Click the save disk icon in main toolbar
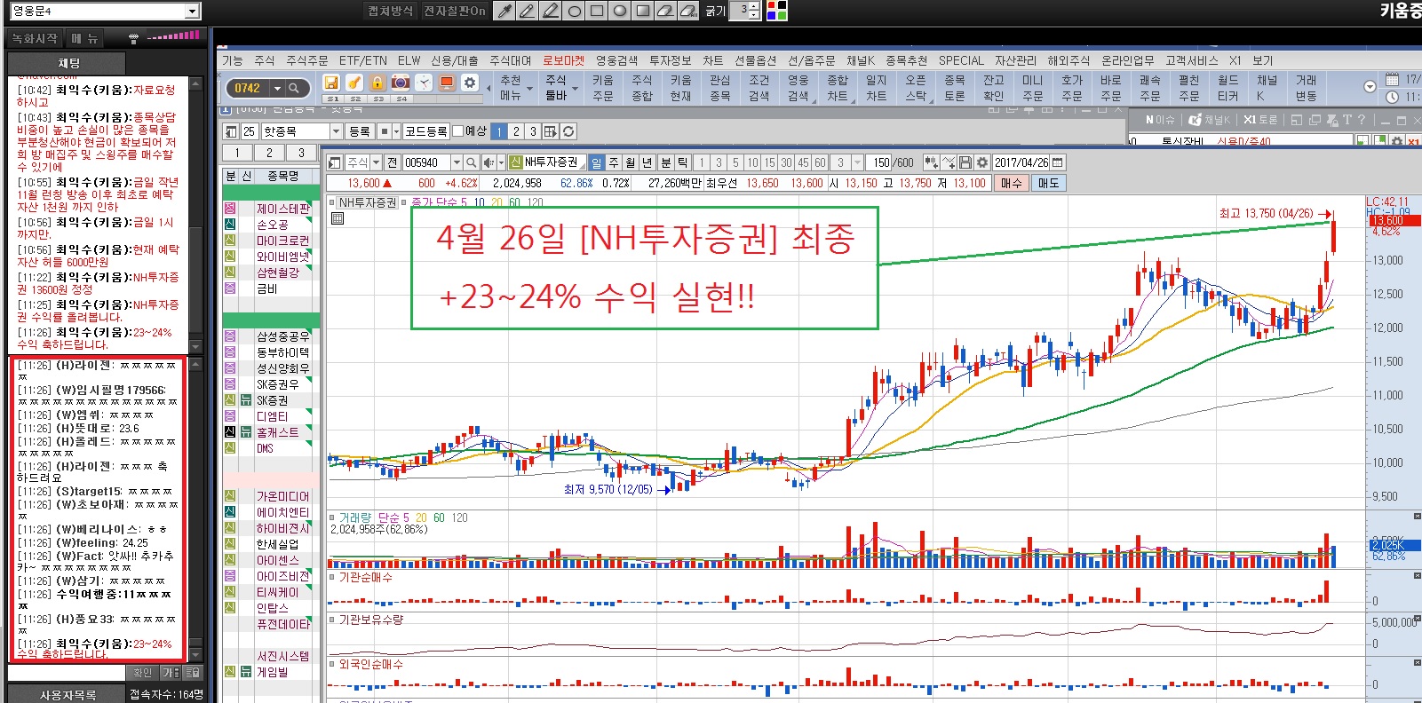 (x=331, y=83)
